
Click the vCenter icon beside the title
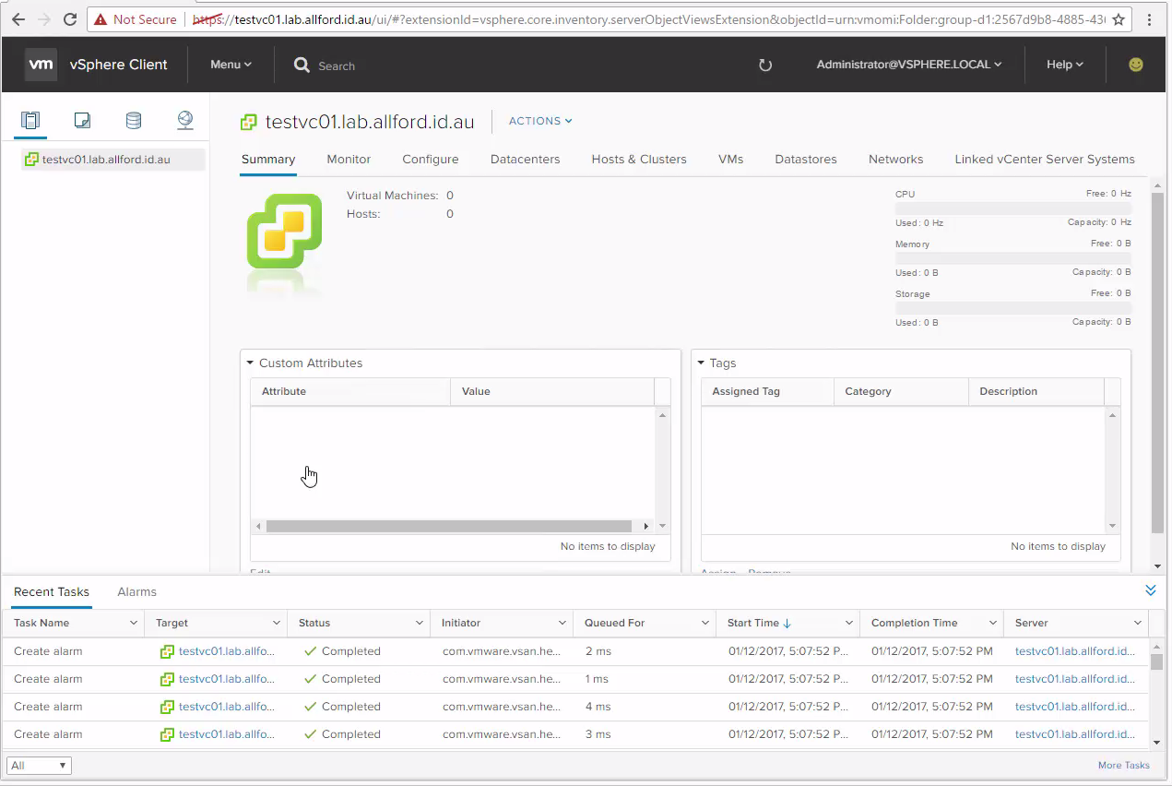(x=248, y=122)
